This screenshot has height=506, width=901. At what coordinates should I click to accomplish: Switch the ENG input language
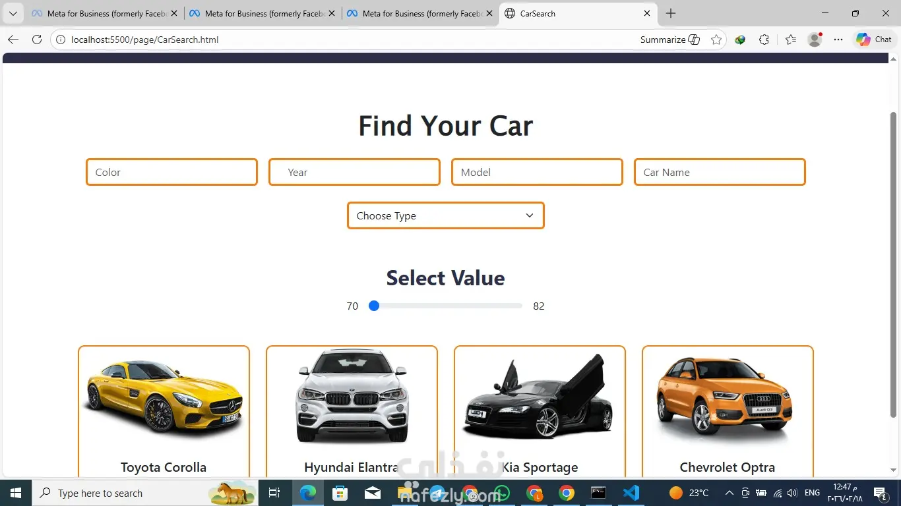[813, 493]
